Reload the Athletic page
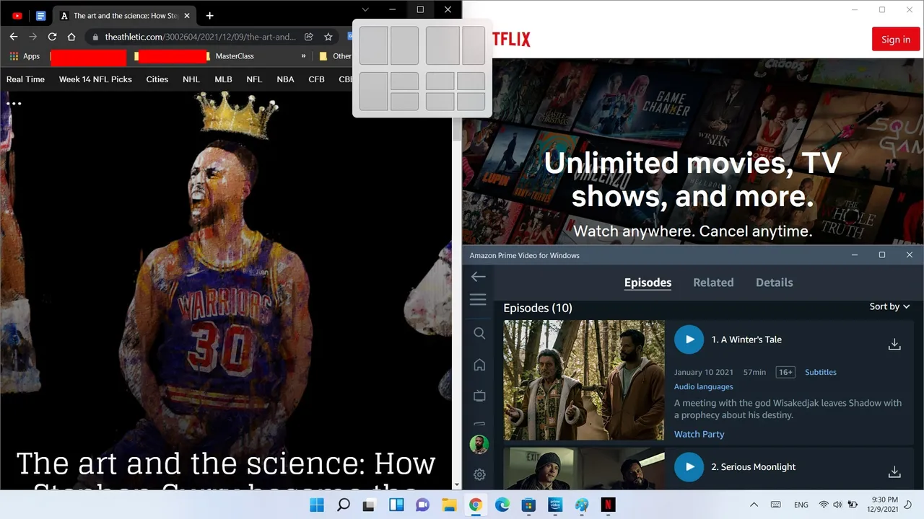Screen dimensions: 924x519 [x=52, y=37]
